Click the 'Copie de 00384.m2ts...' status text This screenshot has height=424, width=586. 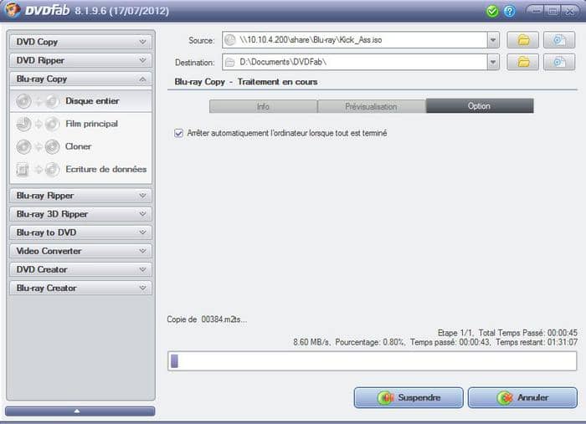(207, 319)
